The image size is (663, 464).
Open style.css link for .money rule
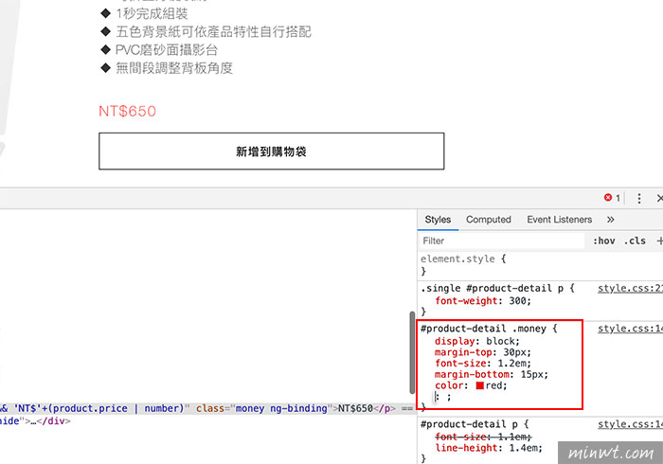tap(630, 329)
